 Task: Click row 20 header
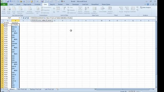(2, 62)
